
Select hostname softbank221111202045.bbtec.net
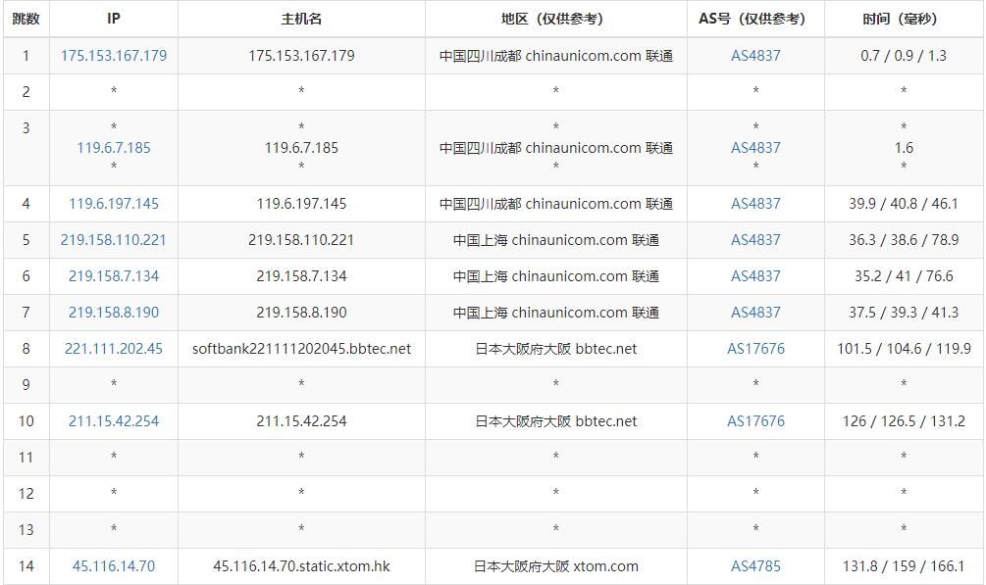coord(301,349)
